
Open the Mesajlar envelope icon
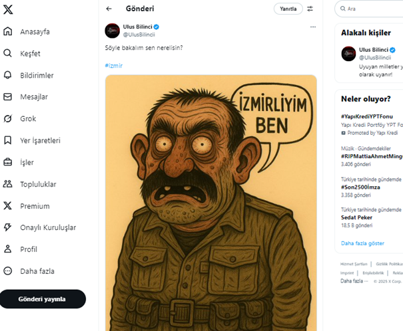8,97
